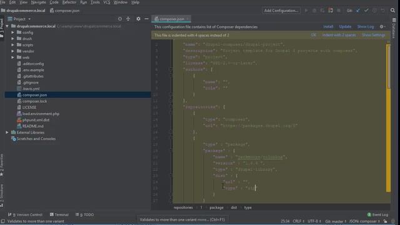Click the Run with Coverage icon
This screenshot has height=225, width=400.
click(322, 11)
